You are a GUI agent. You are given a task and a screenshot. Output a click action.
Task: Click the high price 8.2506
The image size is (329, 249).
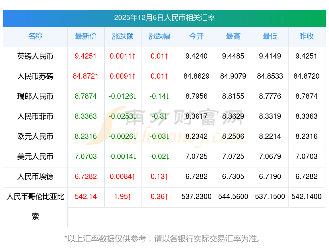coord(233,137)
